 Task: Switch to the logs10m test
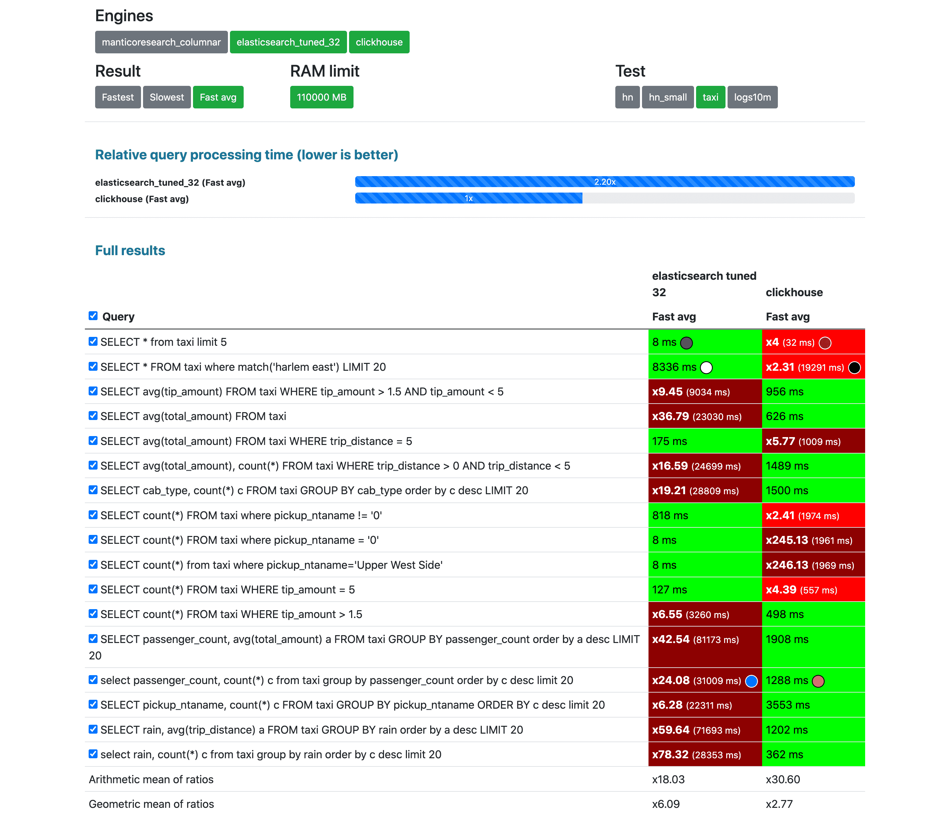pyautogui.click(x=752, y=97)
